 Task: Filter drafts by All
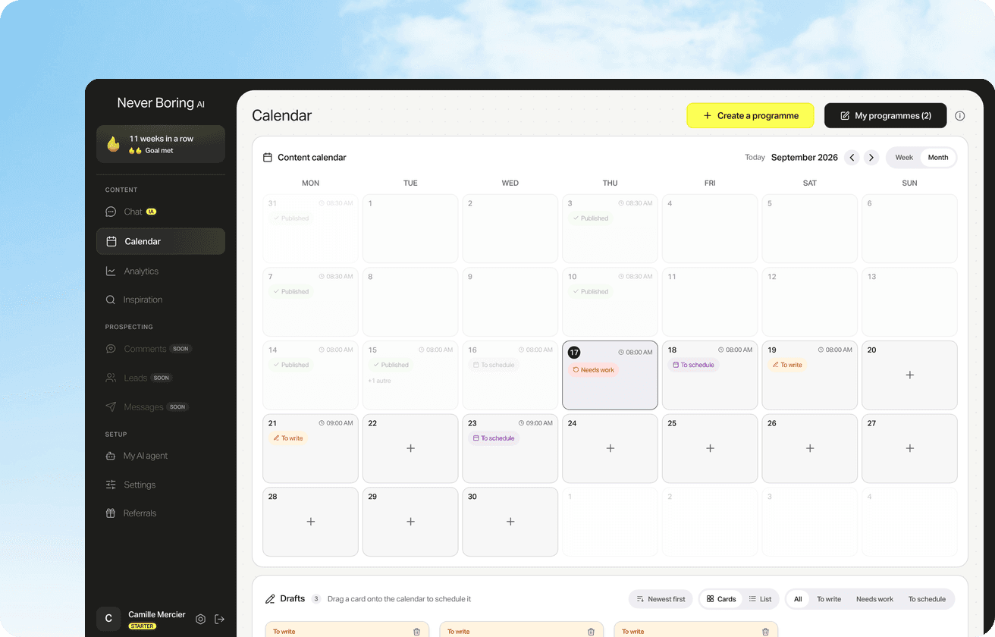coord(798,599)
